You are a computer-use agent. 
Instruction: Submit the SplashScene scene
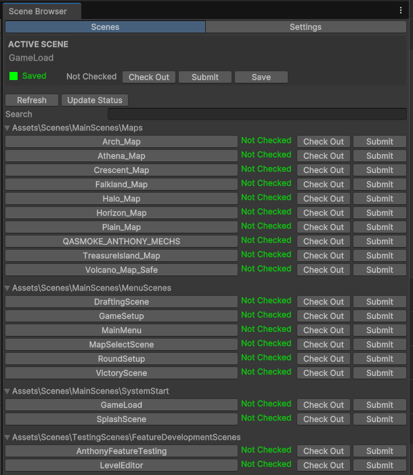click(x=379, y=419)
